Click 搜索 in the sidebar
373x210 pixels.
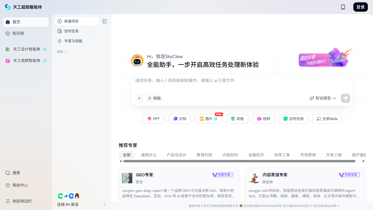26,173
